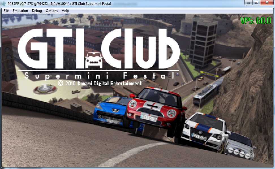Open the Debug menu
The width and height of the screenshot is (275, 169).
pos(37,11)
